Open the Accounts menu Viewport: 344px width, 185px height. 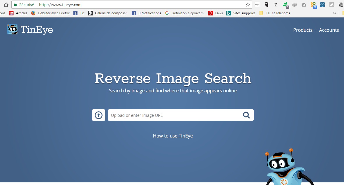pyautogui.click(x=329, y=30)
